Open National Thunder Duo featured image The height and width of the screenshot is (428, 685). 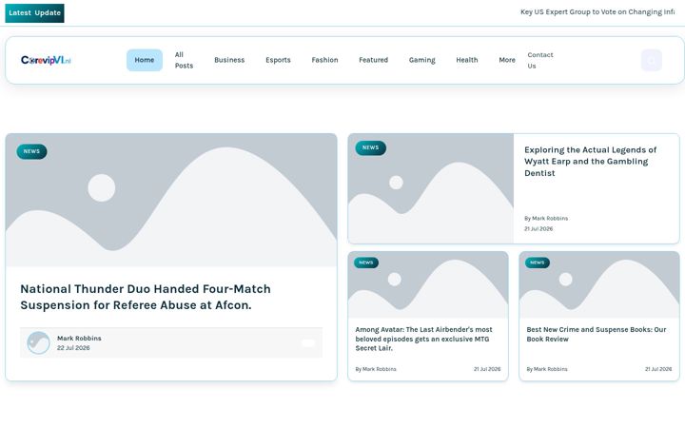(171, 200)
